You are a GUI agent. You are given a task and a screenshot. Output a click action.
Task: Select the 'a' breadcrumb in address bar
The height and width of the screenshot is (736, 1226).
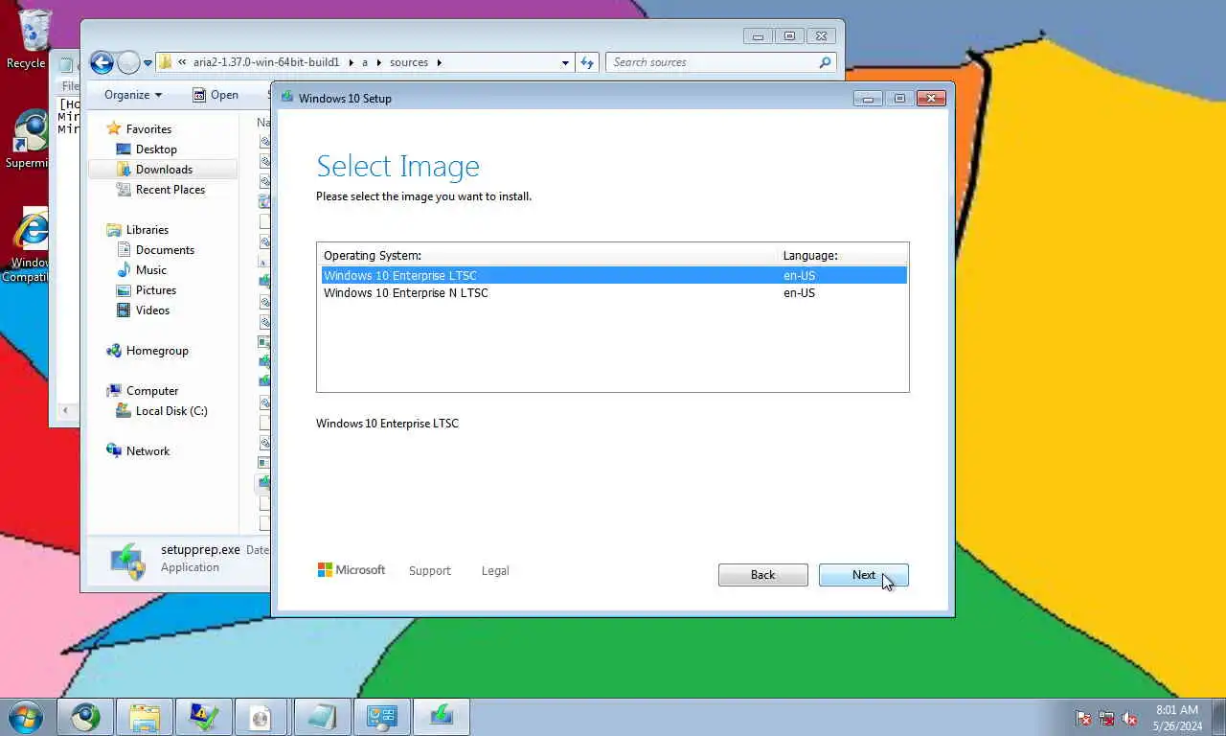tap(365, 62)
